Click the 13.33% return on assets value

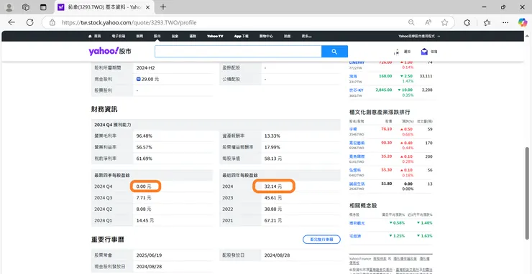tap(272, 136)
